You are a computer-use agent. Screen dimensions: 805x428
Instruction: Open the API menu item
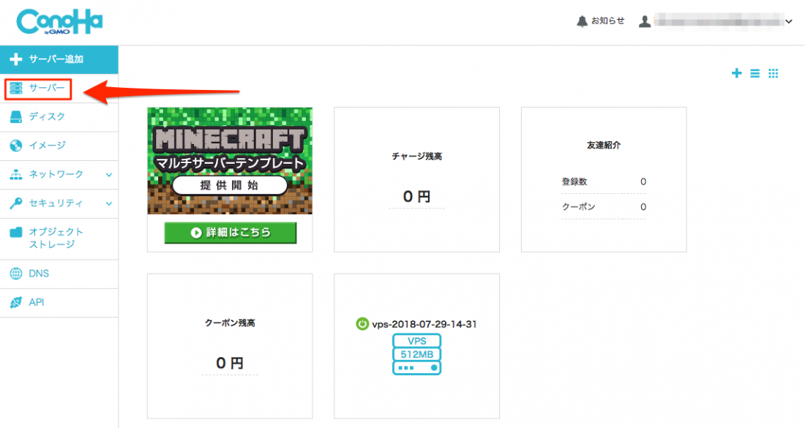59,302
